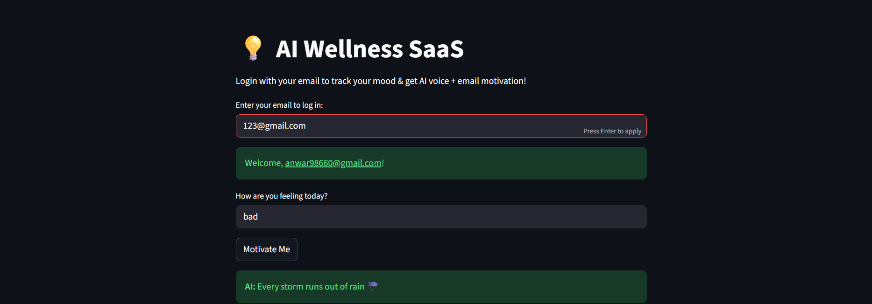Screen dimensions: 872x304
Task: Click the bold "AI:" prefix
Action: tap(250, 287)
